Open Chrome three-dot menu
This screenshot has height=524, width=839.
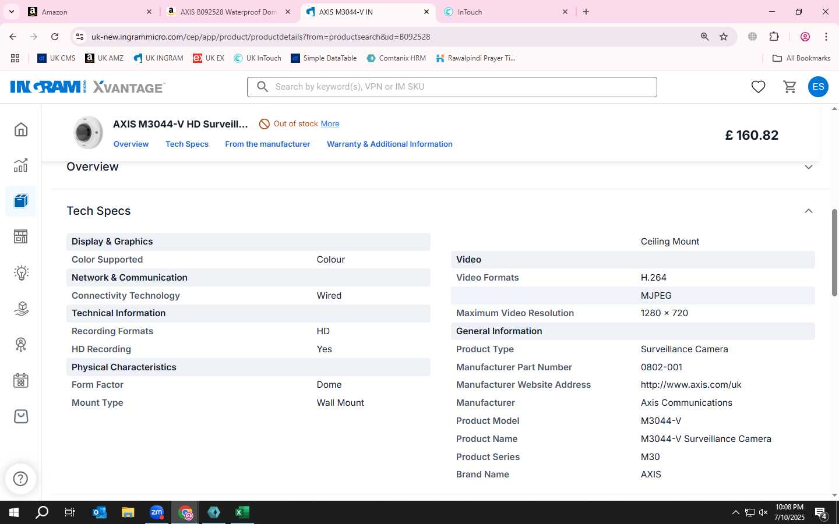coord(826,37)
